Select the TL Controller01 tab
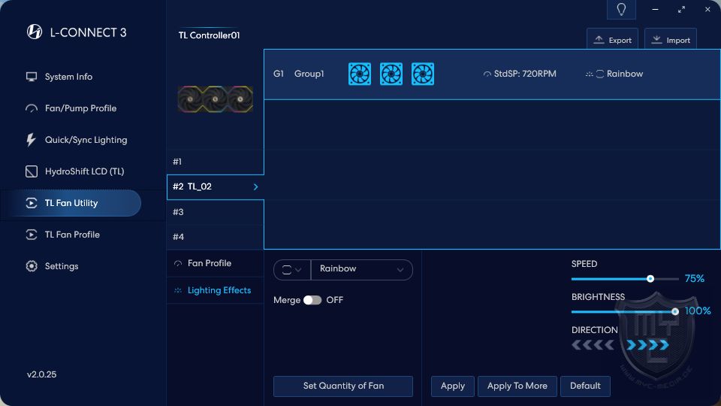721x406 pixels. pos(210,35)
